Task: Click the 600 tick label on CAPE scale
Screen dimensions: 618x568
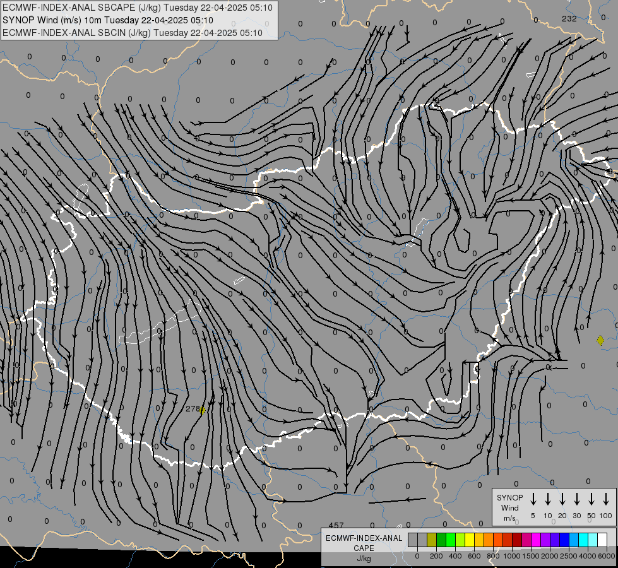Action: point(474,556)
